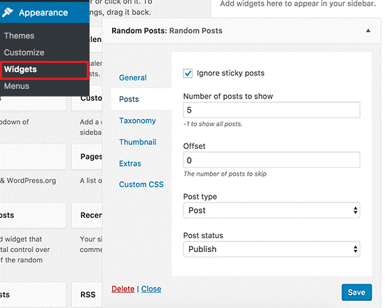This screenshot has height=308, width=385.
Task: Save the Random Posts widget
Action: pos(356,293)
